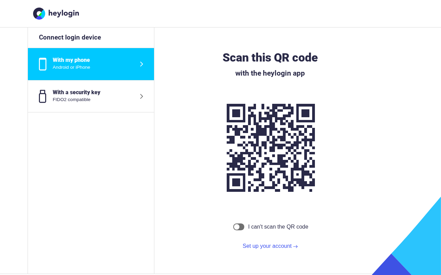
Task: Click the "I can't scan the QR code" label
Action: pos(278,227)
